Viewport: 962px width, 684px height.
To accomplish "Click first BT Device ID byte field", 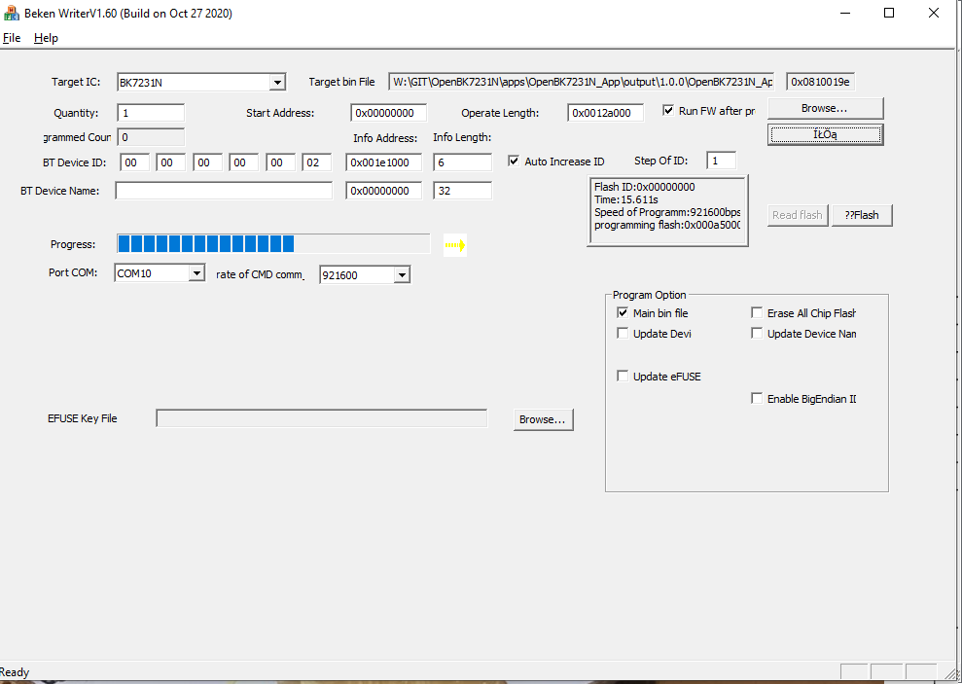I will (x=134, y=162).
